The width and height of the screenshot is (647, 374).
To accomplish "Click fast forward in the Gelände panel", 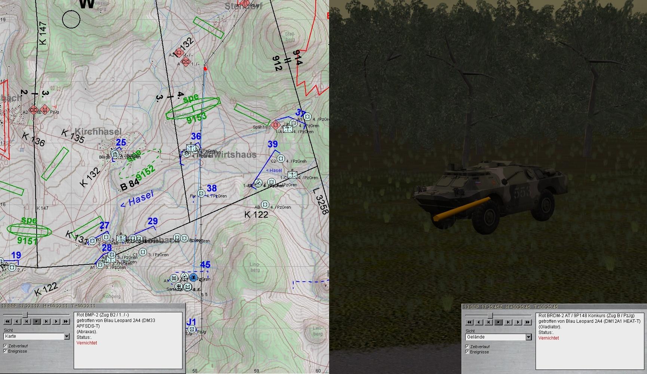I will click(528, 322).
